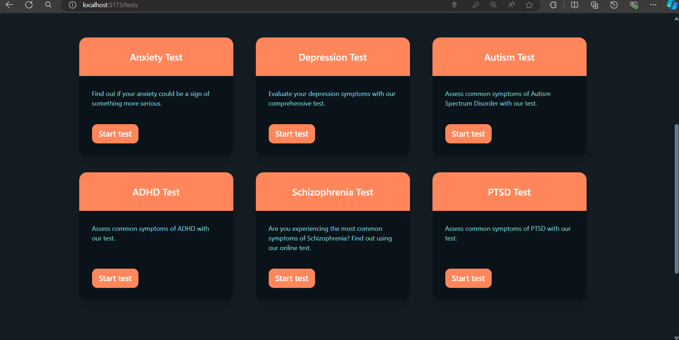
Task: Start the Depression test
Action: coord(292,134)
